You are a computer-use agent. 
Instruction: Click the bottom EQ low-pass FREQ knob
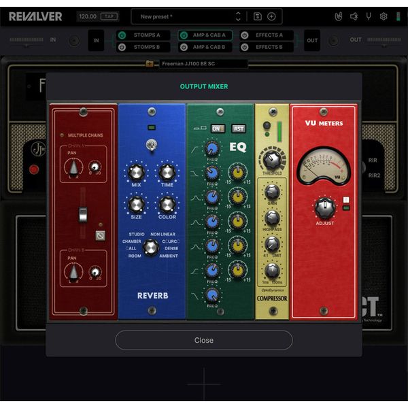point(212,295)
